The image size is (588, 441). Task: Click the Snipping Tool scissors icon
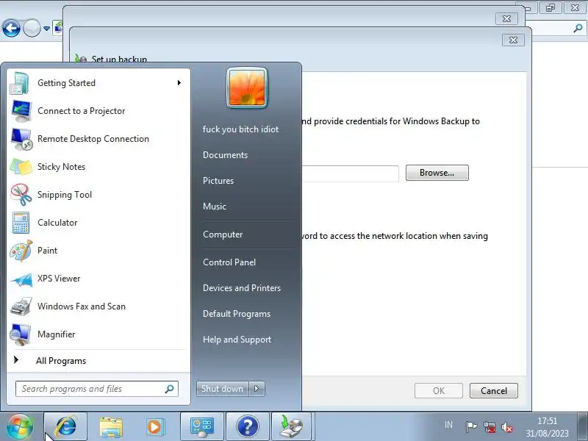21,195
